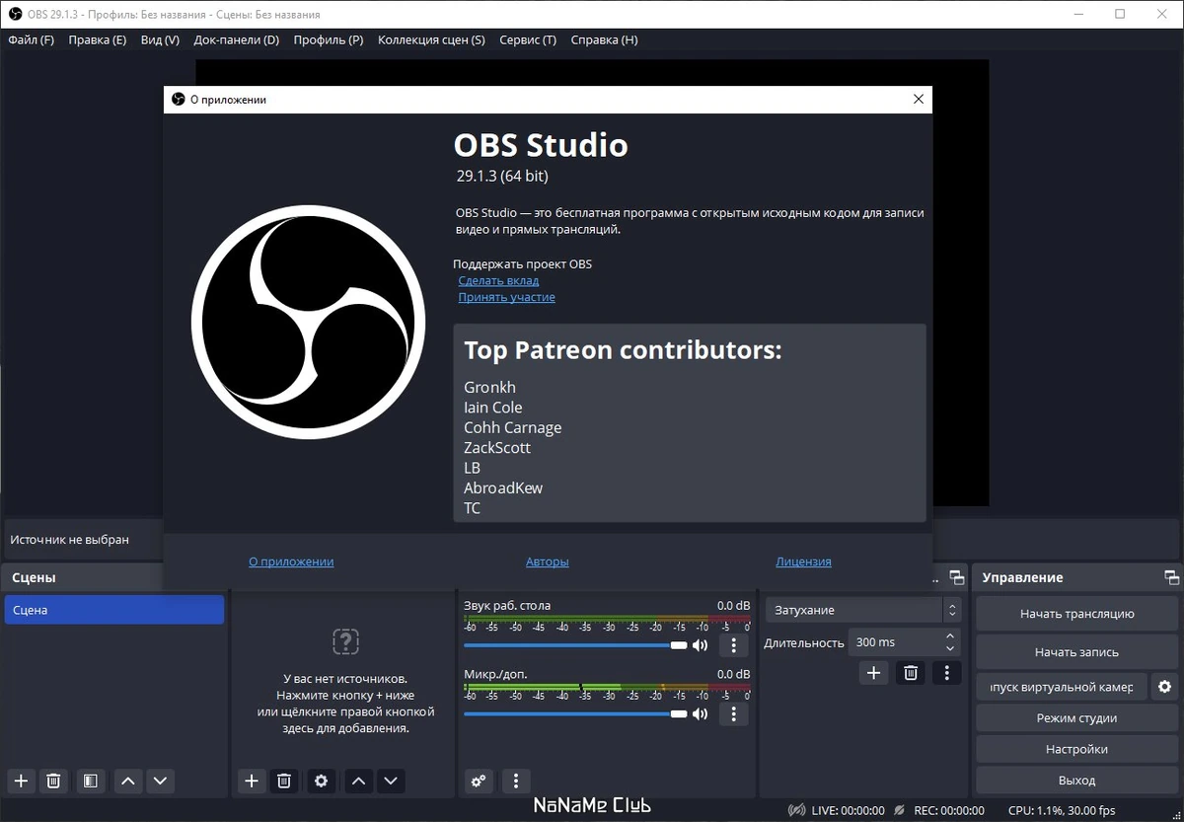Click Начать запись button
1184x822 pixels.
(1076, 652)
